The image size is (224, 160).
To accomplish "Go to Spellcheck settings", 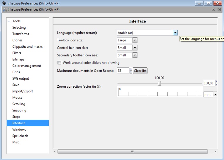I will (x=20, y=136).
